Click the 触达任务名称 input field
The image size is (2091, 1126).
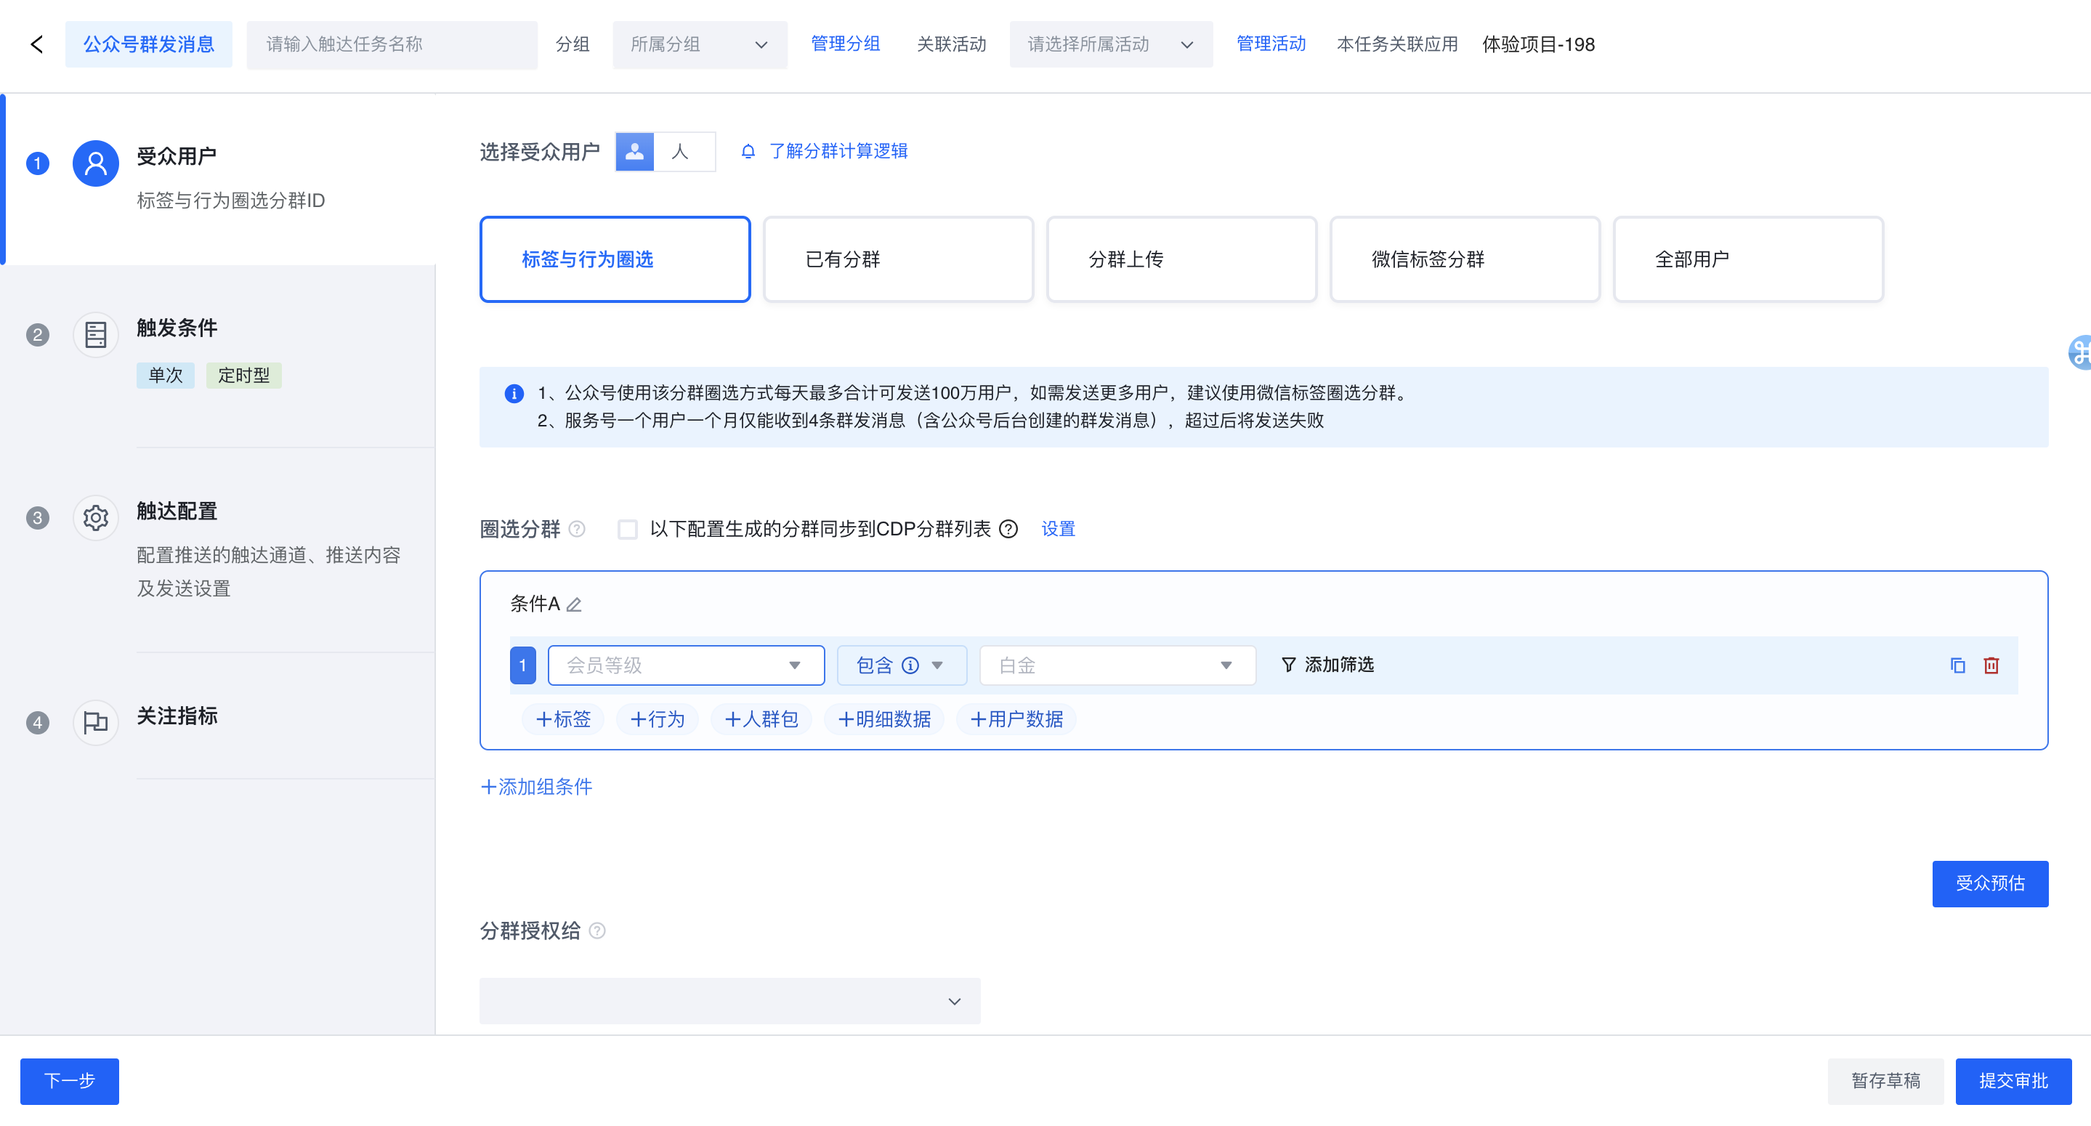point(392,44)
